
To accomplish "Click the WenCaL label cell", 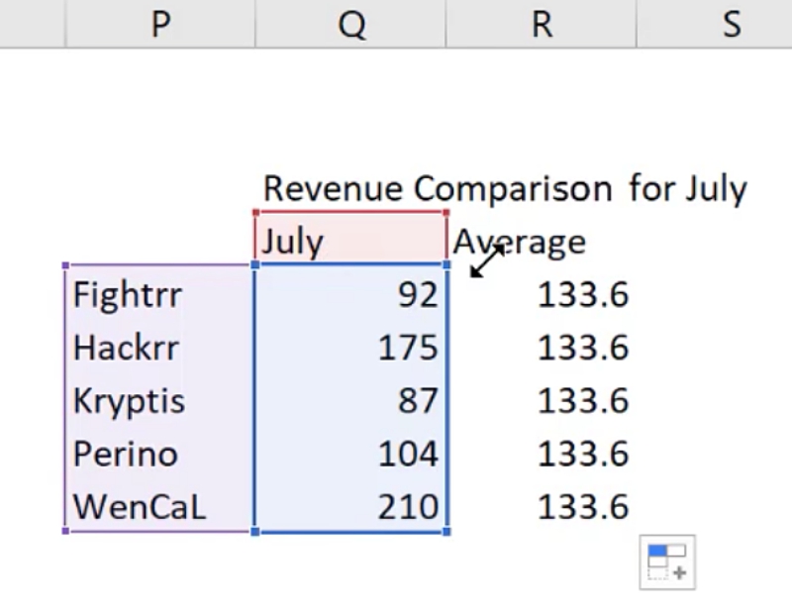I will tap(159, 507).
